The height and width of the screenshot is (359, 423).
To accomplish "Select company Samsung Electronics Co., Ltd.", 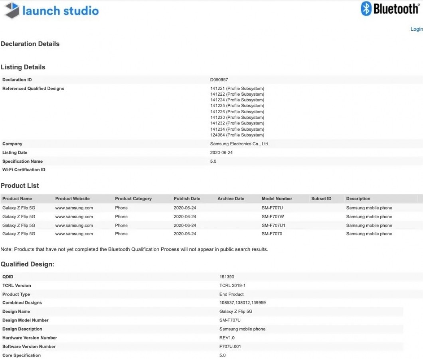I will [x=239, y=144].
